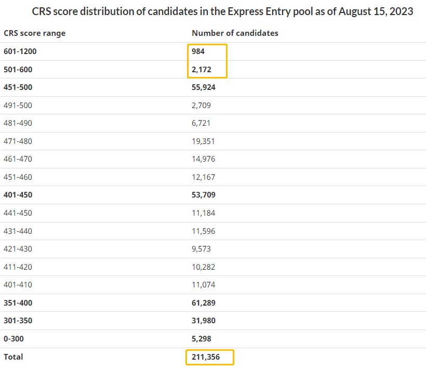Select the 301-350 range row label
The image size is (426, 369).
click(18, 321)
